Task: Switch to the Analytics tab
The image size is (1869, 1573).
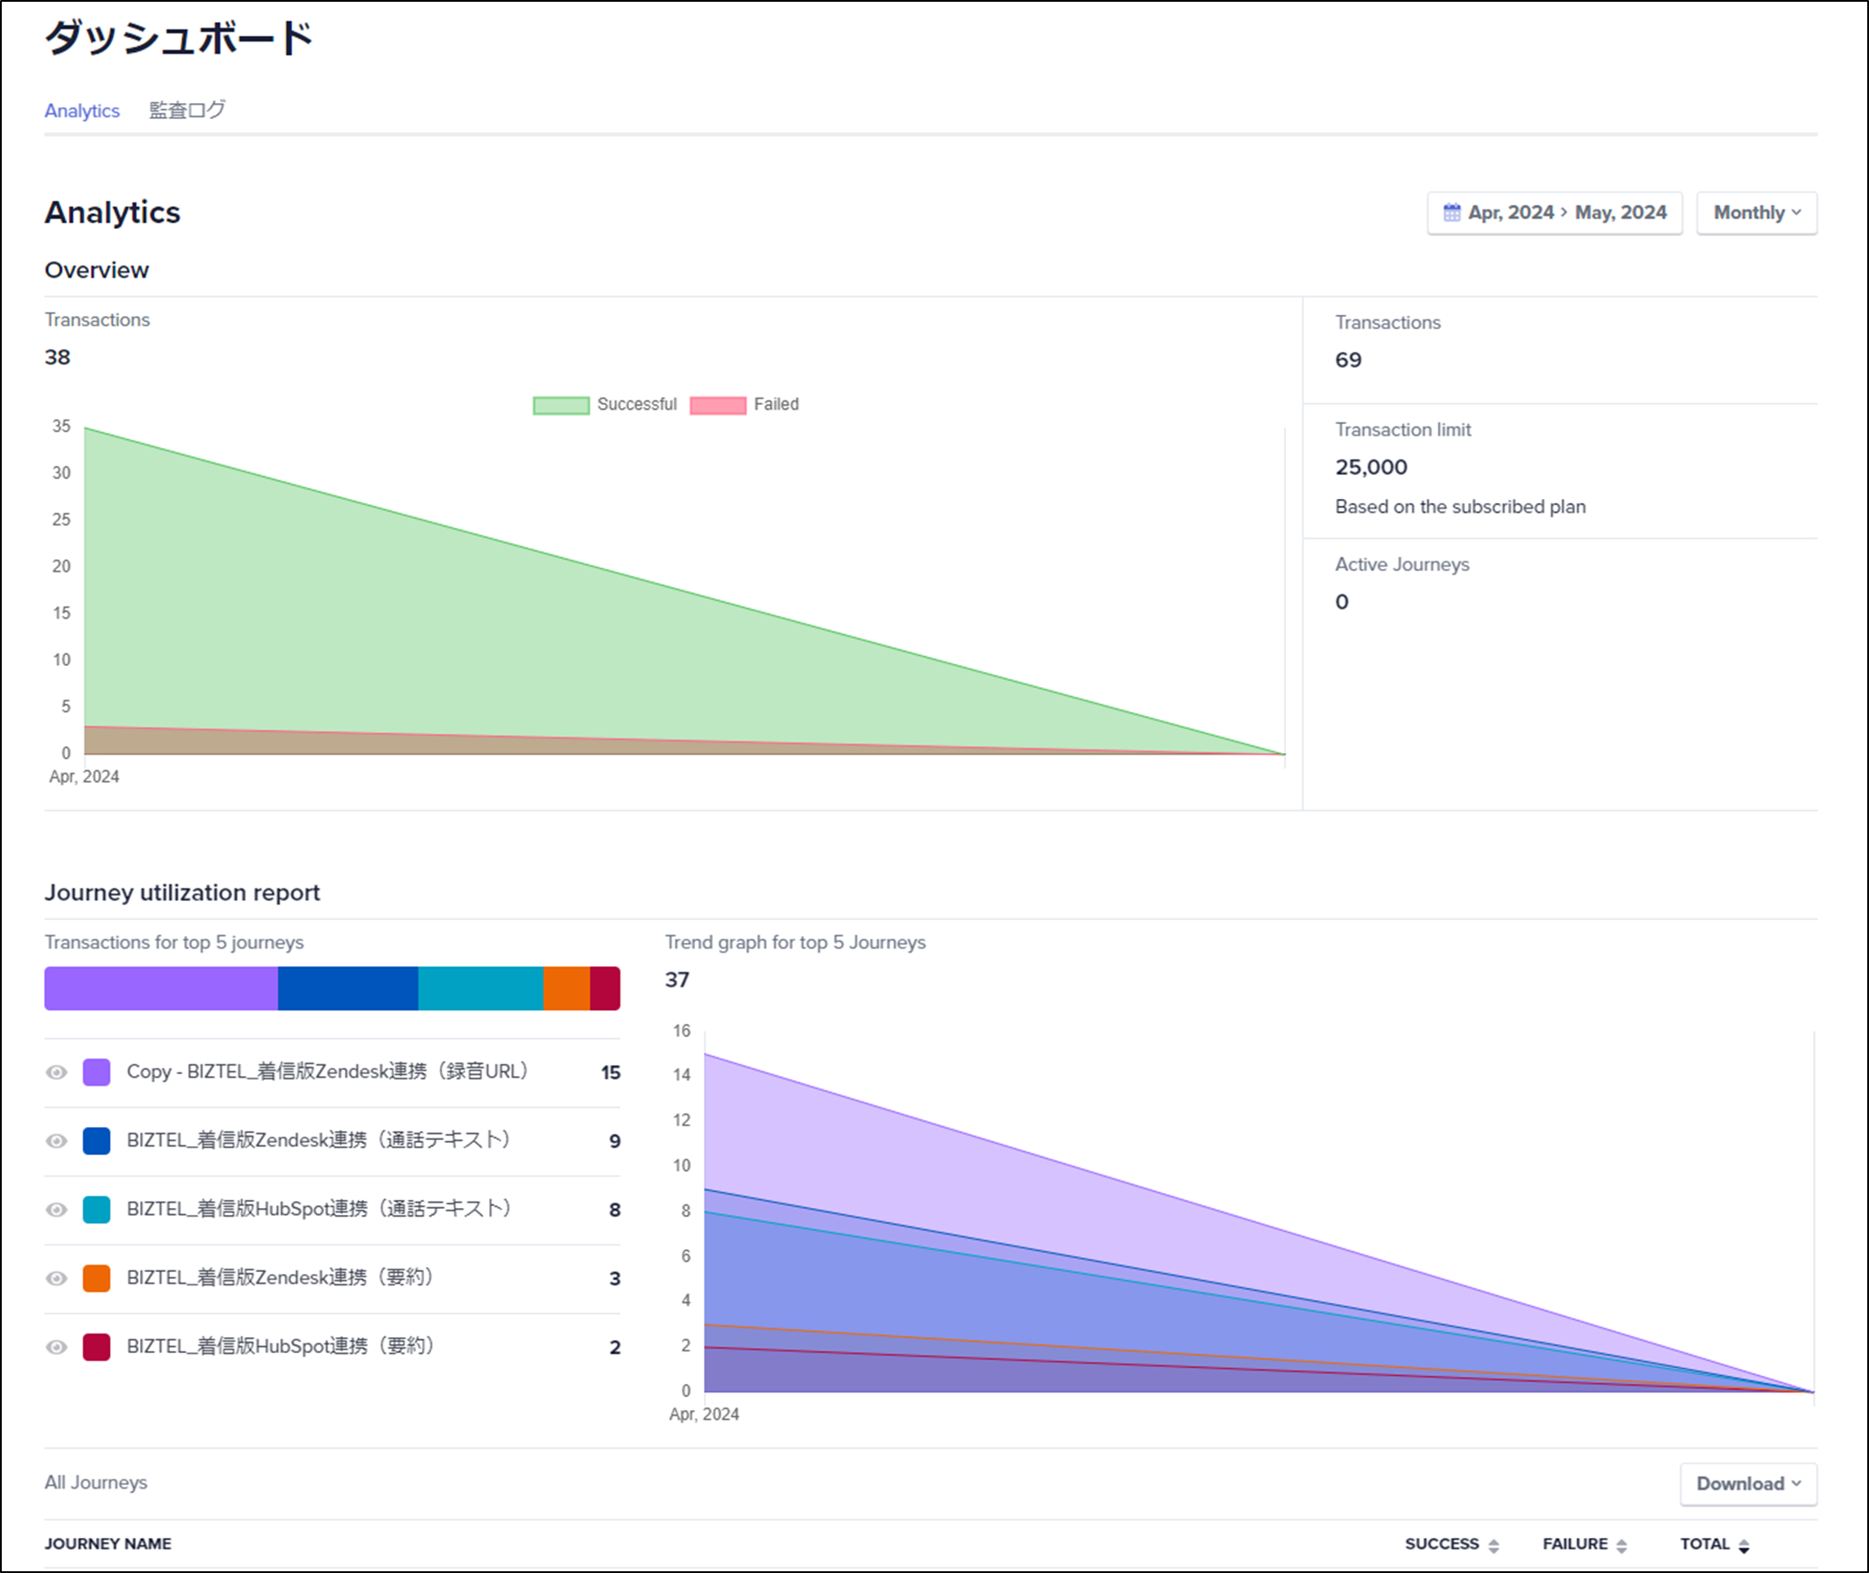Action: (82, 111)
